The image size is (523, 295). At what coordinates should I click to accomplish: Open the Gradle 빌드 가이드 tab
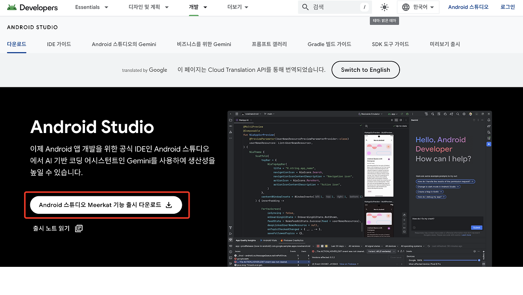pos(329,44)
